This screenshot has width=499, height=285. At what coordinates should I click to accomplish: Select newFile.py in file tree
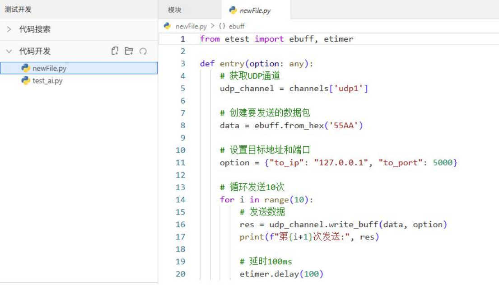coord(79,68)
